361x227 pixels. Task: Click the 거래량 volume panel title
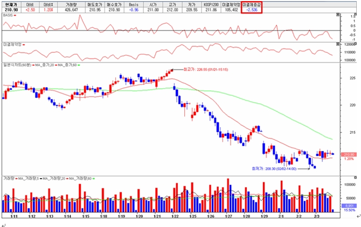(x=8, y=178)
